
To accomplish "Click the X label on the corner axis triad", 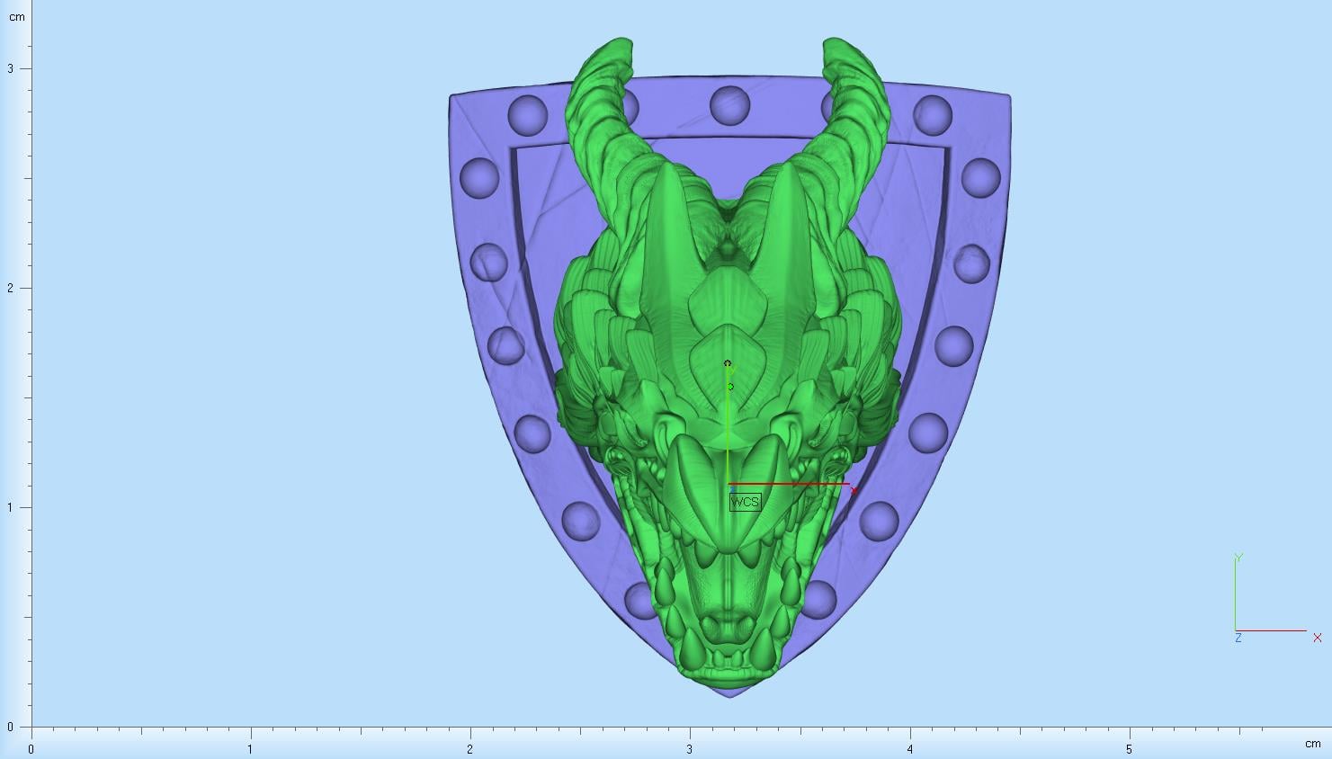I will (x=1318, y=638).
